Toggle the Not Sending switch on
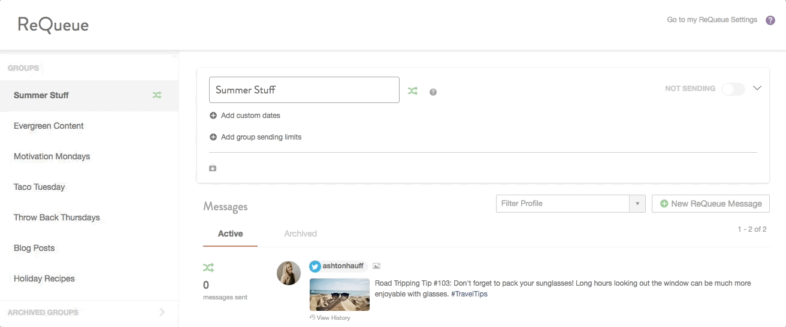Viewport: 786px width, 327px height. (x=733, y=89)
